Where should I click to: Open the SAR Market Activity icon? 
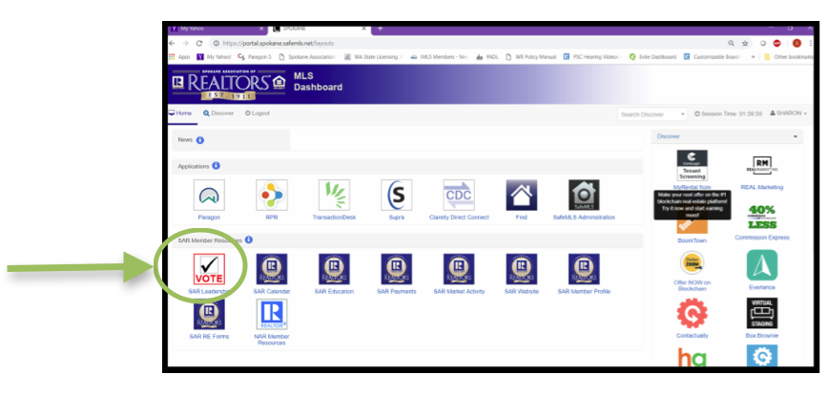(459, 269)
